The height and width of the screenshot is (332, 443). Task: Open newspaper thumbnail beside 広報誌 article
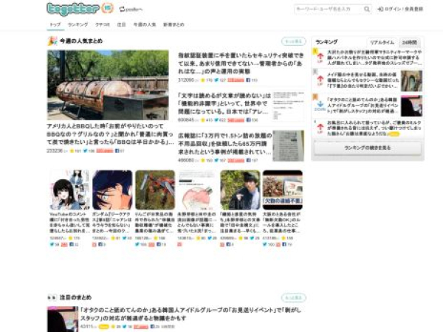coord(289,145)
